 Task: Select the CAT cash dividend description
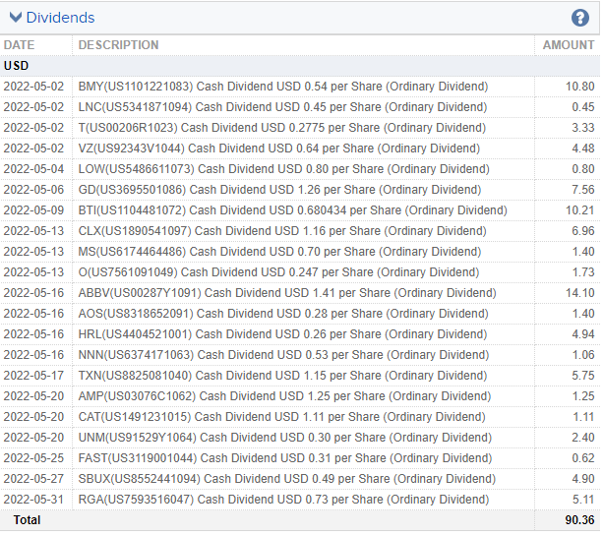tap(282, 417)
